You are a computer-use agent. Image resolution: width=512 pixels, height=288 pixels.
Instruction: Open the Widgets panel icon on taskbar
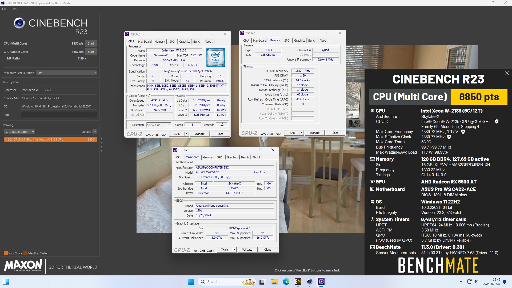[x=6, y=282]
